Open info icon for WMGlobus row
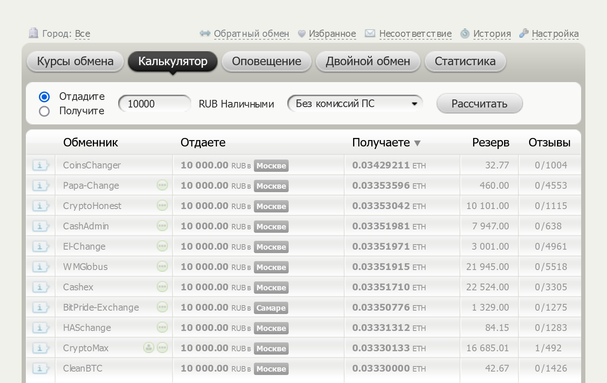This screenshot has height=383, width=607. coord(41,267)
